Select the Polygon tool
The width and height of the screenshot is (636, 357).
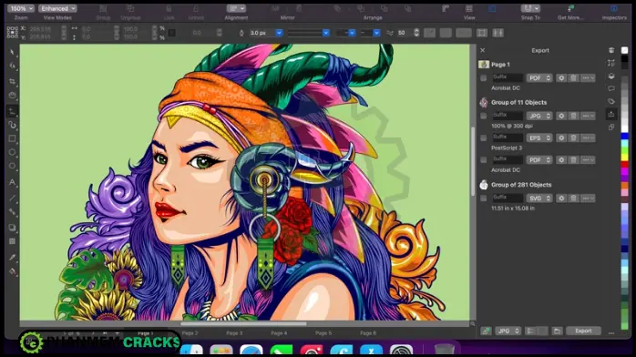12,166
